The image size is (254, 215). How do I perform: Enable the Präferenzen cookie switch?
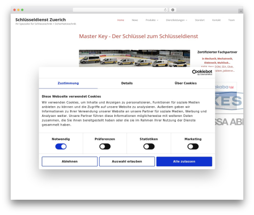pyautogui.click(x=105, y=146)
